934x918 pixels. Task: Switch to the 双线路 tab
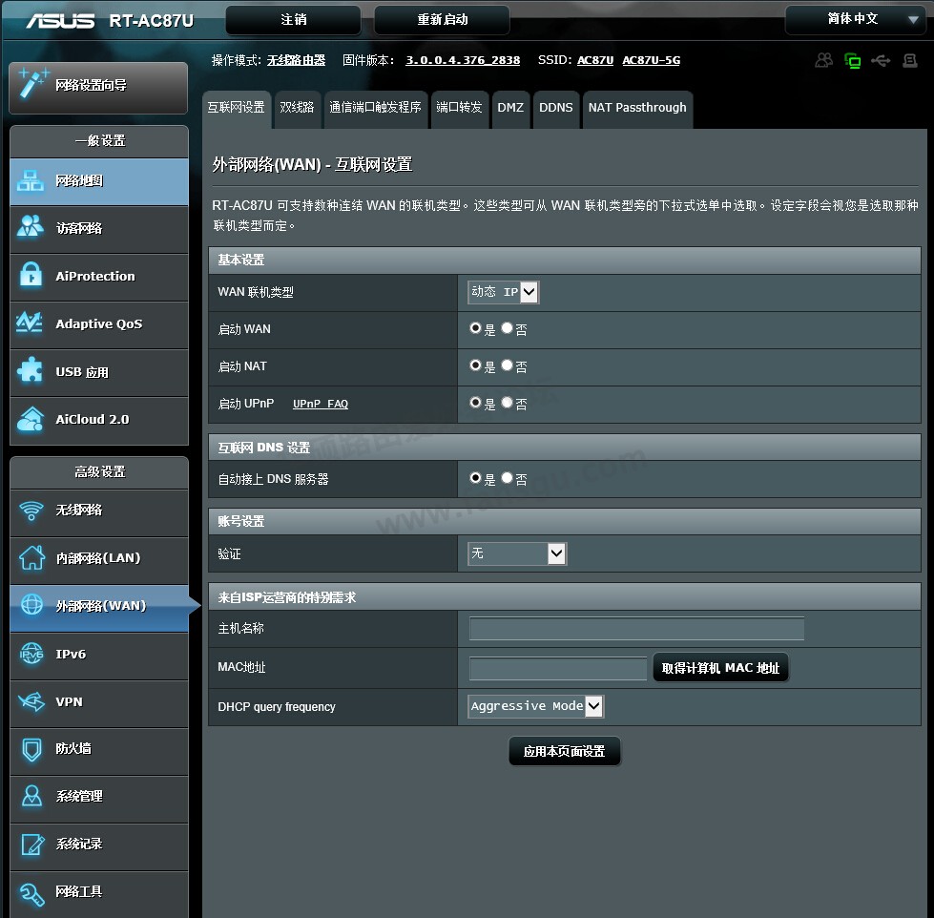click(297, 108)
